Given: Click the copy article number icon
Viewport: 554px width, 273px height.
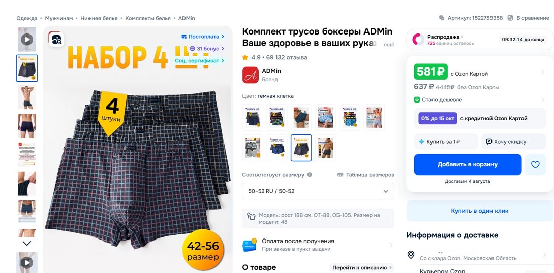Looking at the screenshot, I should click(x=441, y=18).
